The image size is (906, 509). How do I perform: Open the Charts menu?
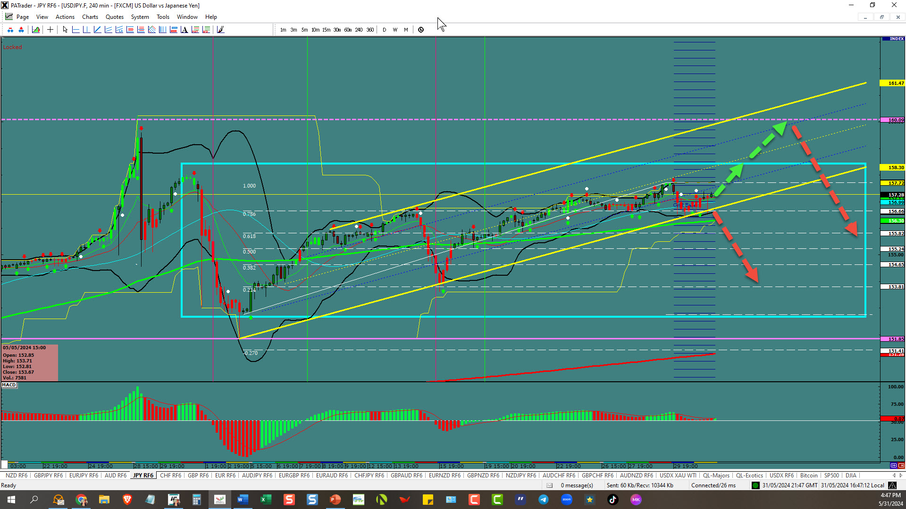pos(90,17)
